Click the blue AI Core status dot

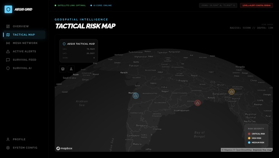[x=91, y=5]
